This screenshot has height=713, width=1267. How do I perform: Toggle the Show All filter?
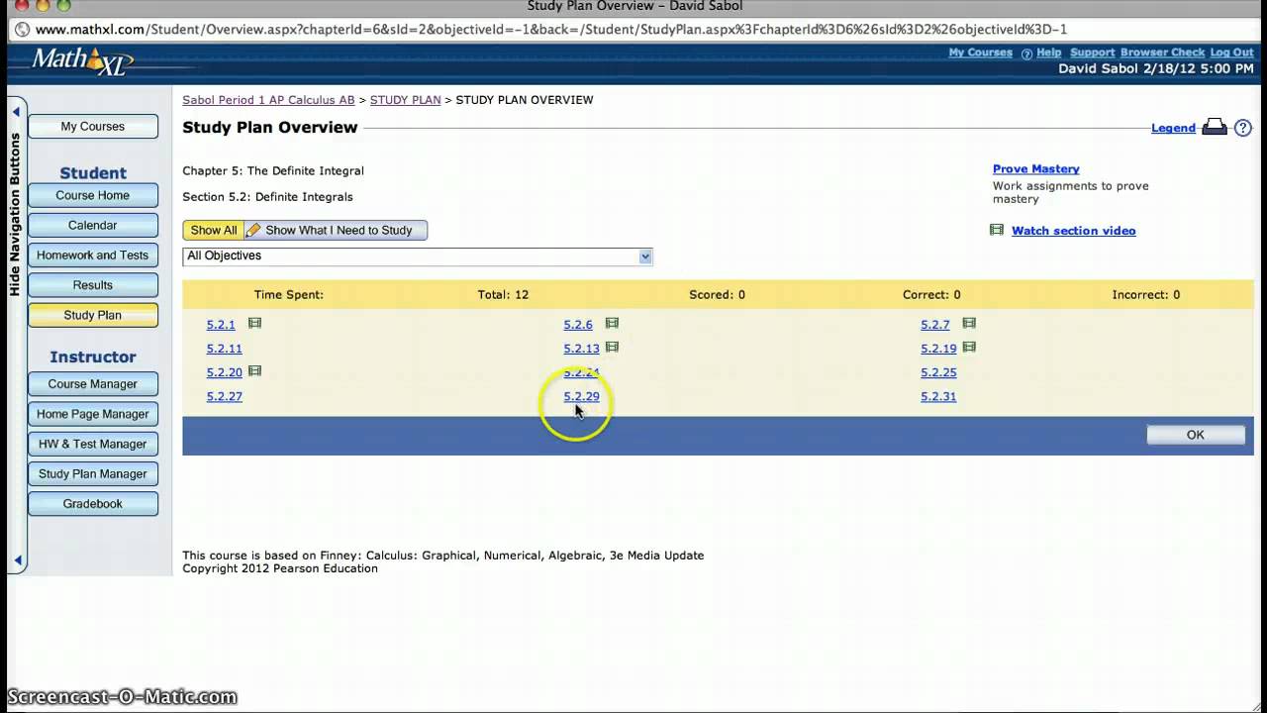tap(213, 230)
